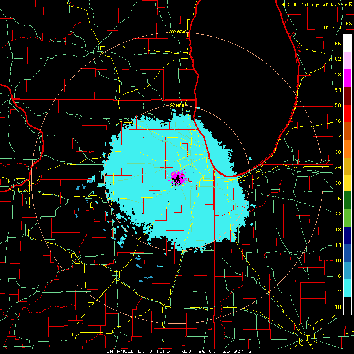
Task: Click the legend value "6"
Action: 339,276
